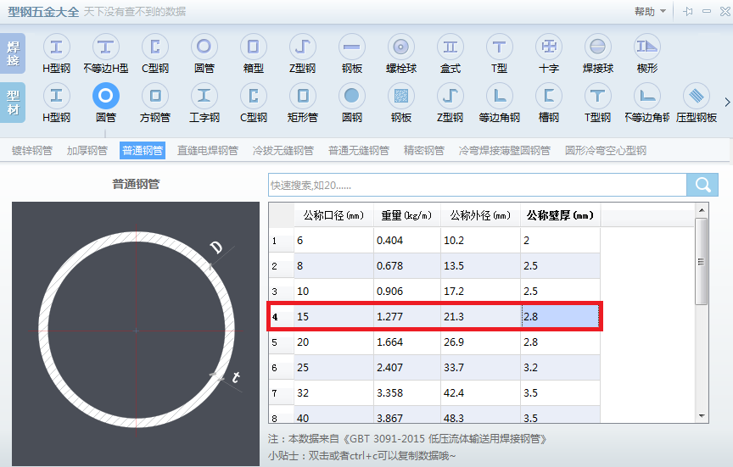Open the 槽钢 profile icon
Viewport: 733px width, 467px height.
[549, 97]
